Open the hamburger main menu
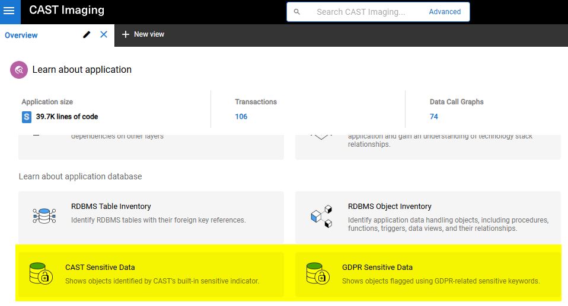Viewport: 568px width, 306px height. click(9, 11)
